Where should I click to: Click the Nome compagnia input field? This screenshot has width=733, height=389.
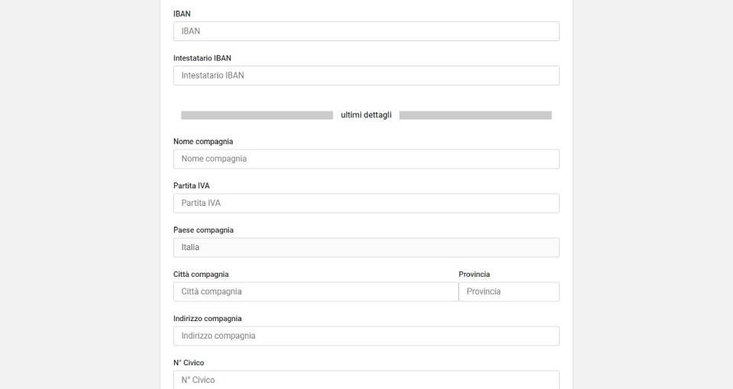pos(366,159)
